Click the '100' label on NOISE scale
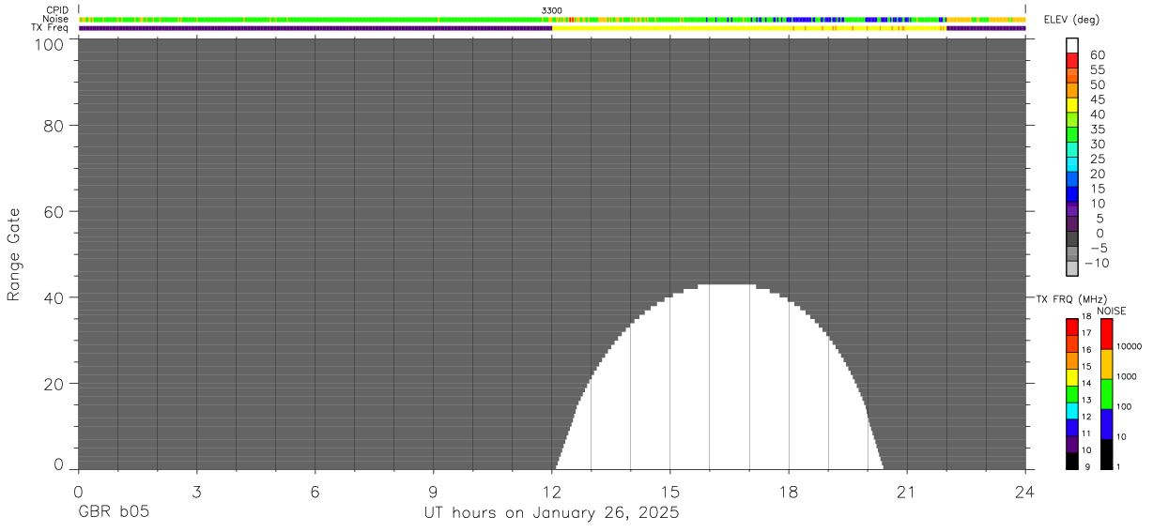The width and height of the screenshot is (1153, 532). click(x=1124, y=406)
